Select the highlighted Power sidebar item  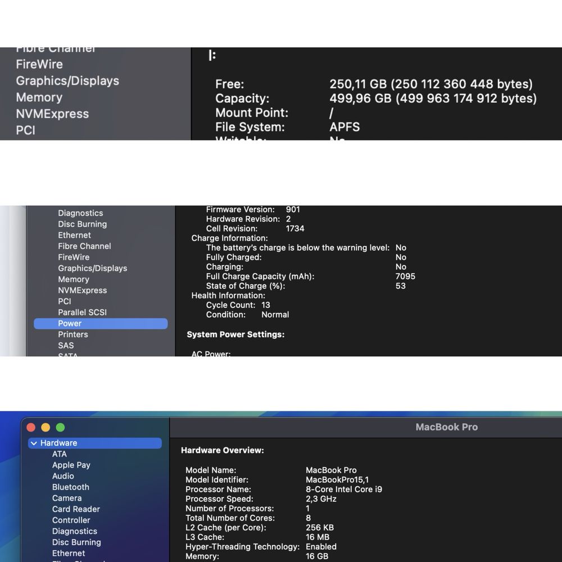click(x=101, y=323)
